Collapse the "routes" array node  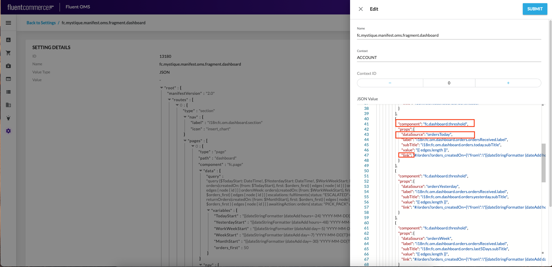pyautogui.click(x=169, y=100)
